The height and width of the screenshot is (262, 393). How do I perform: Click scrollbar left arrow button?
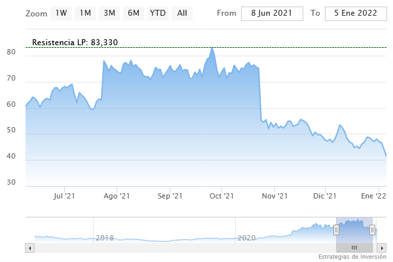coord(29,248)
